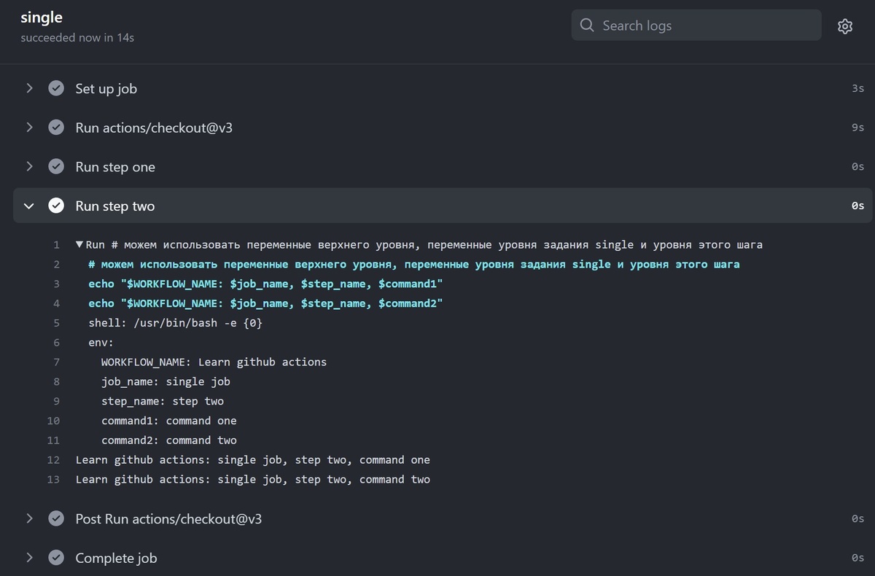Click log line number 12
This screenshot has height=576, width=875.
pyautogui.click(x=53, y=460)
